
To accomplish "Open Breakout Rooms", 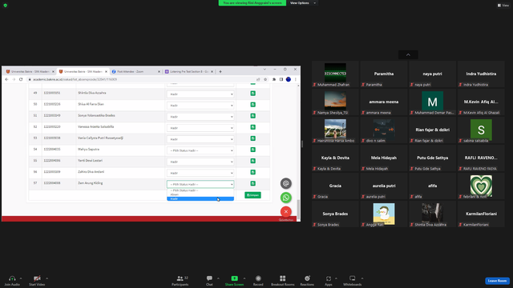I will coord(283,280).
